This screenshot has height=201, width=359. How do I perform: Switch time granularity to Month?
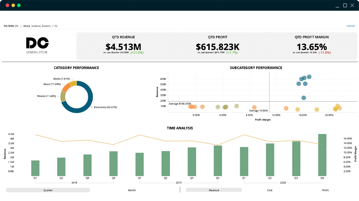132,190
